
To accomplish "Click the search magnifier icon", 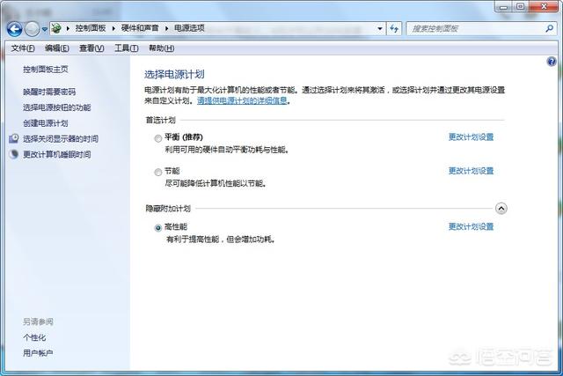I will (549, 28).
